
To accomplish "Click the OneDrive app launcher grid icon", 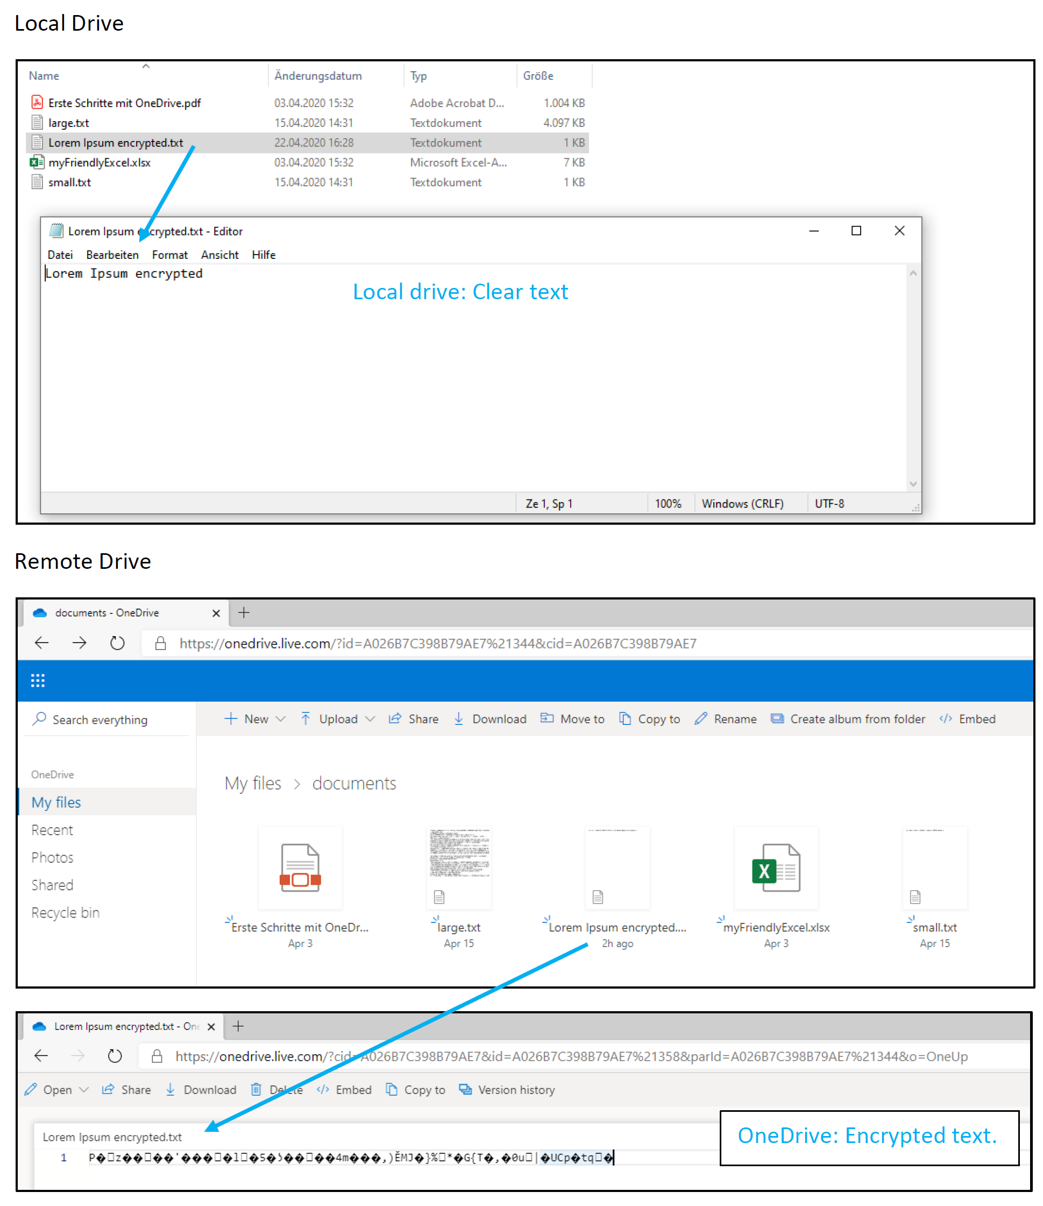I will click(x=38, y=680).
